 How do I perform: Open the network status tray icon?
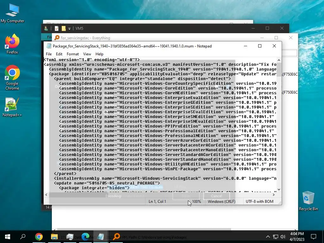tap(276, 237)
